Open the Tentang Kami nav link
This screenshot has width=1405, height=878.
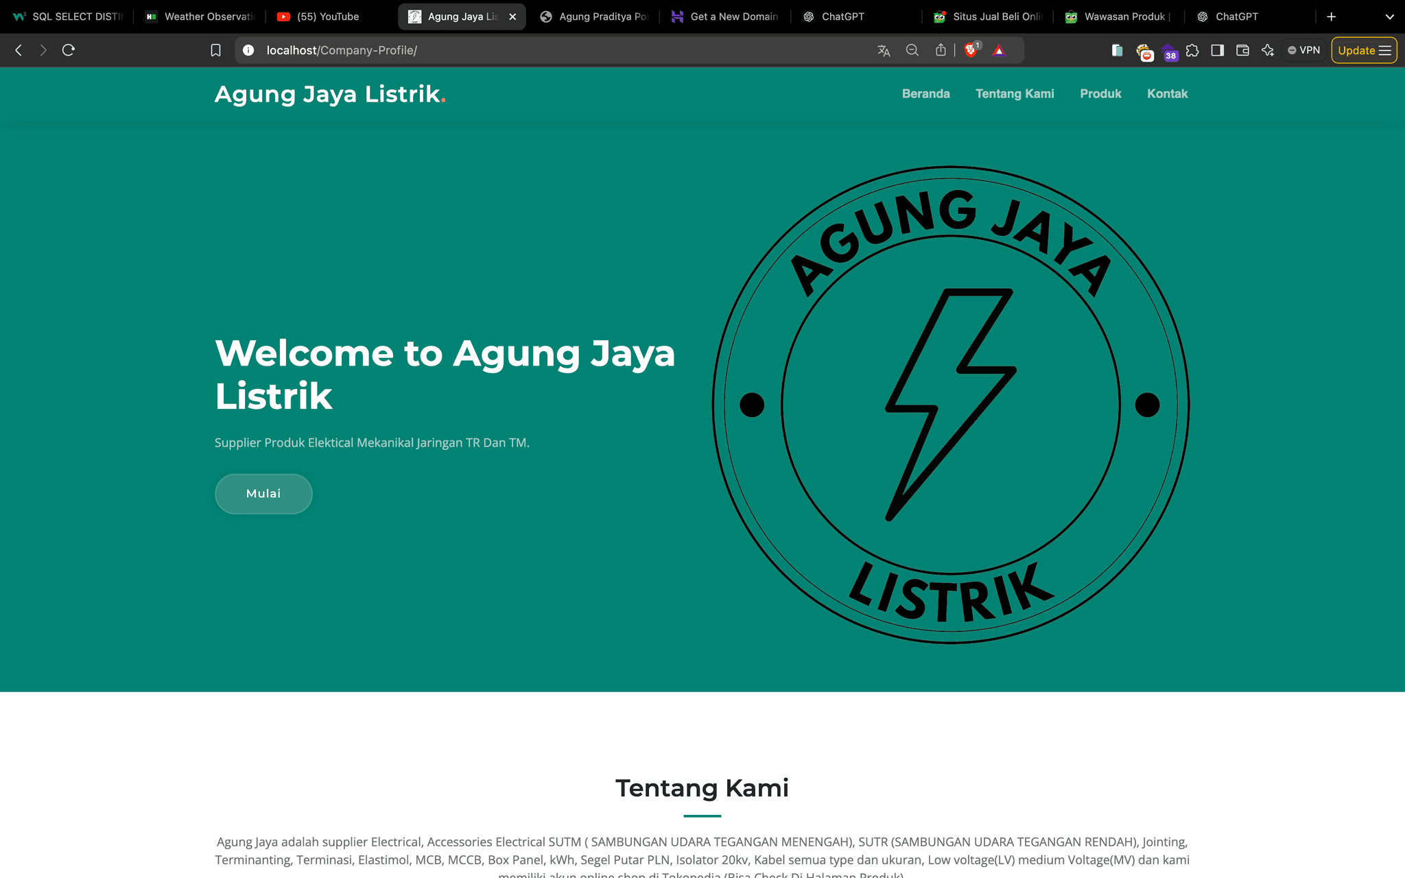(x=1015, y=94)
